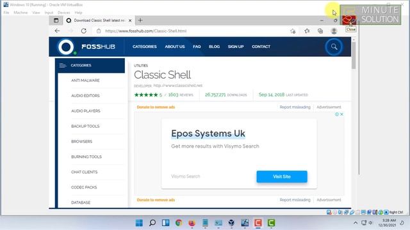The image size is (410, 230).
Task: Open the classicshell.net developer link
Action: [x=178, y=86]
